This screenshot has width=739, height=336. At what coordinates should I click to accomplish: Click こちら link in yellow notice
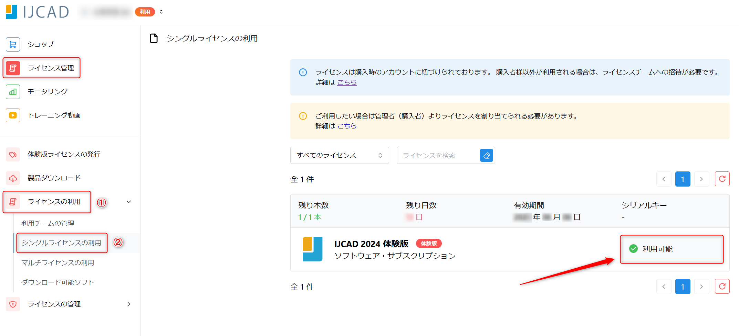pos(347,126)
